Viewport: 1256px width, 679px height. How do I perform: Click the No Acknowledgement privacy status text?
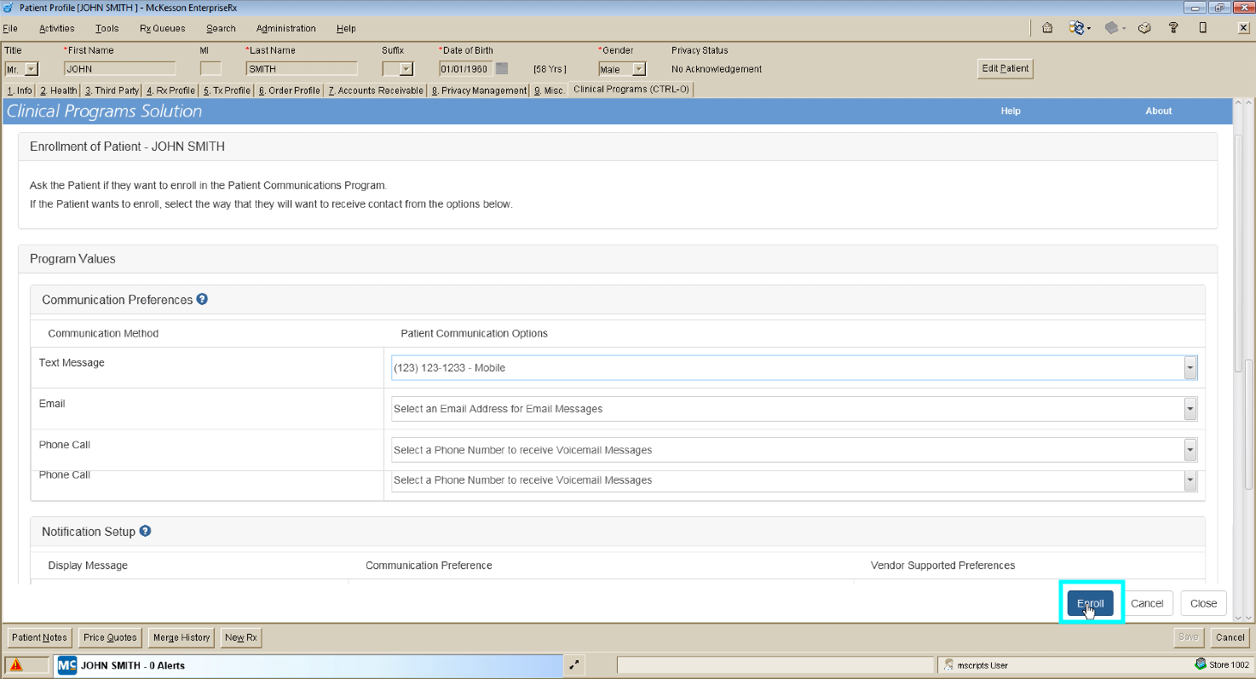(x=717, y=69)
